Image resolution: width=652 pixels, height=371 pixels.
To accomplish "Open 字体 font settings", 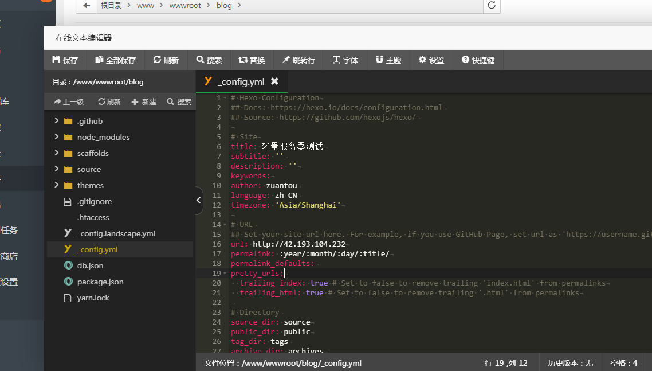I will (x=345, y=60).
